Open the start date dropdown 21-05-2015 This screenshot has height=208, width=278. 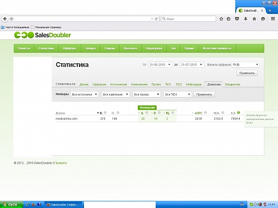click(160, 64)
